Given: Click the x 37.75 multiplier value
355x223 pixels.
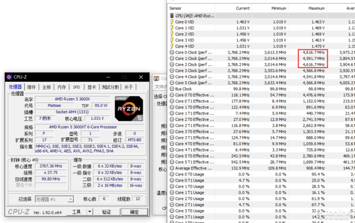Looking at the screenshot, I should tap(51, 173).
